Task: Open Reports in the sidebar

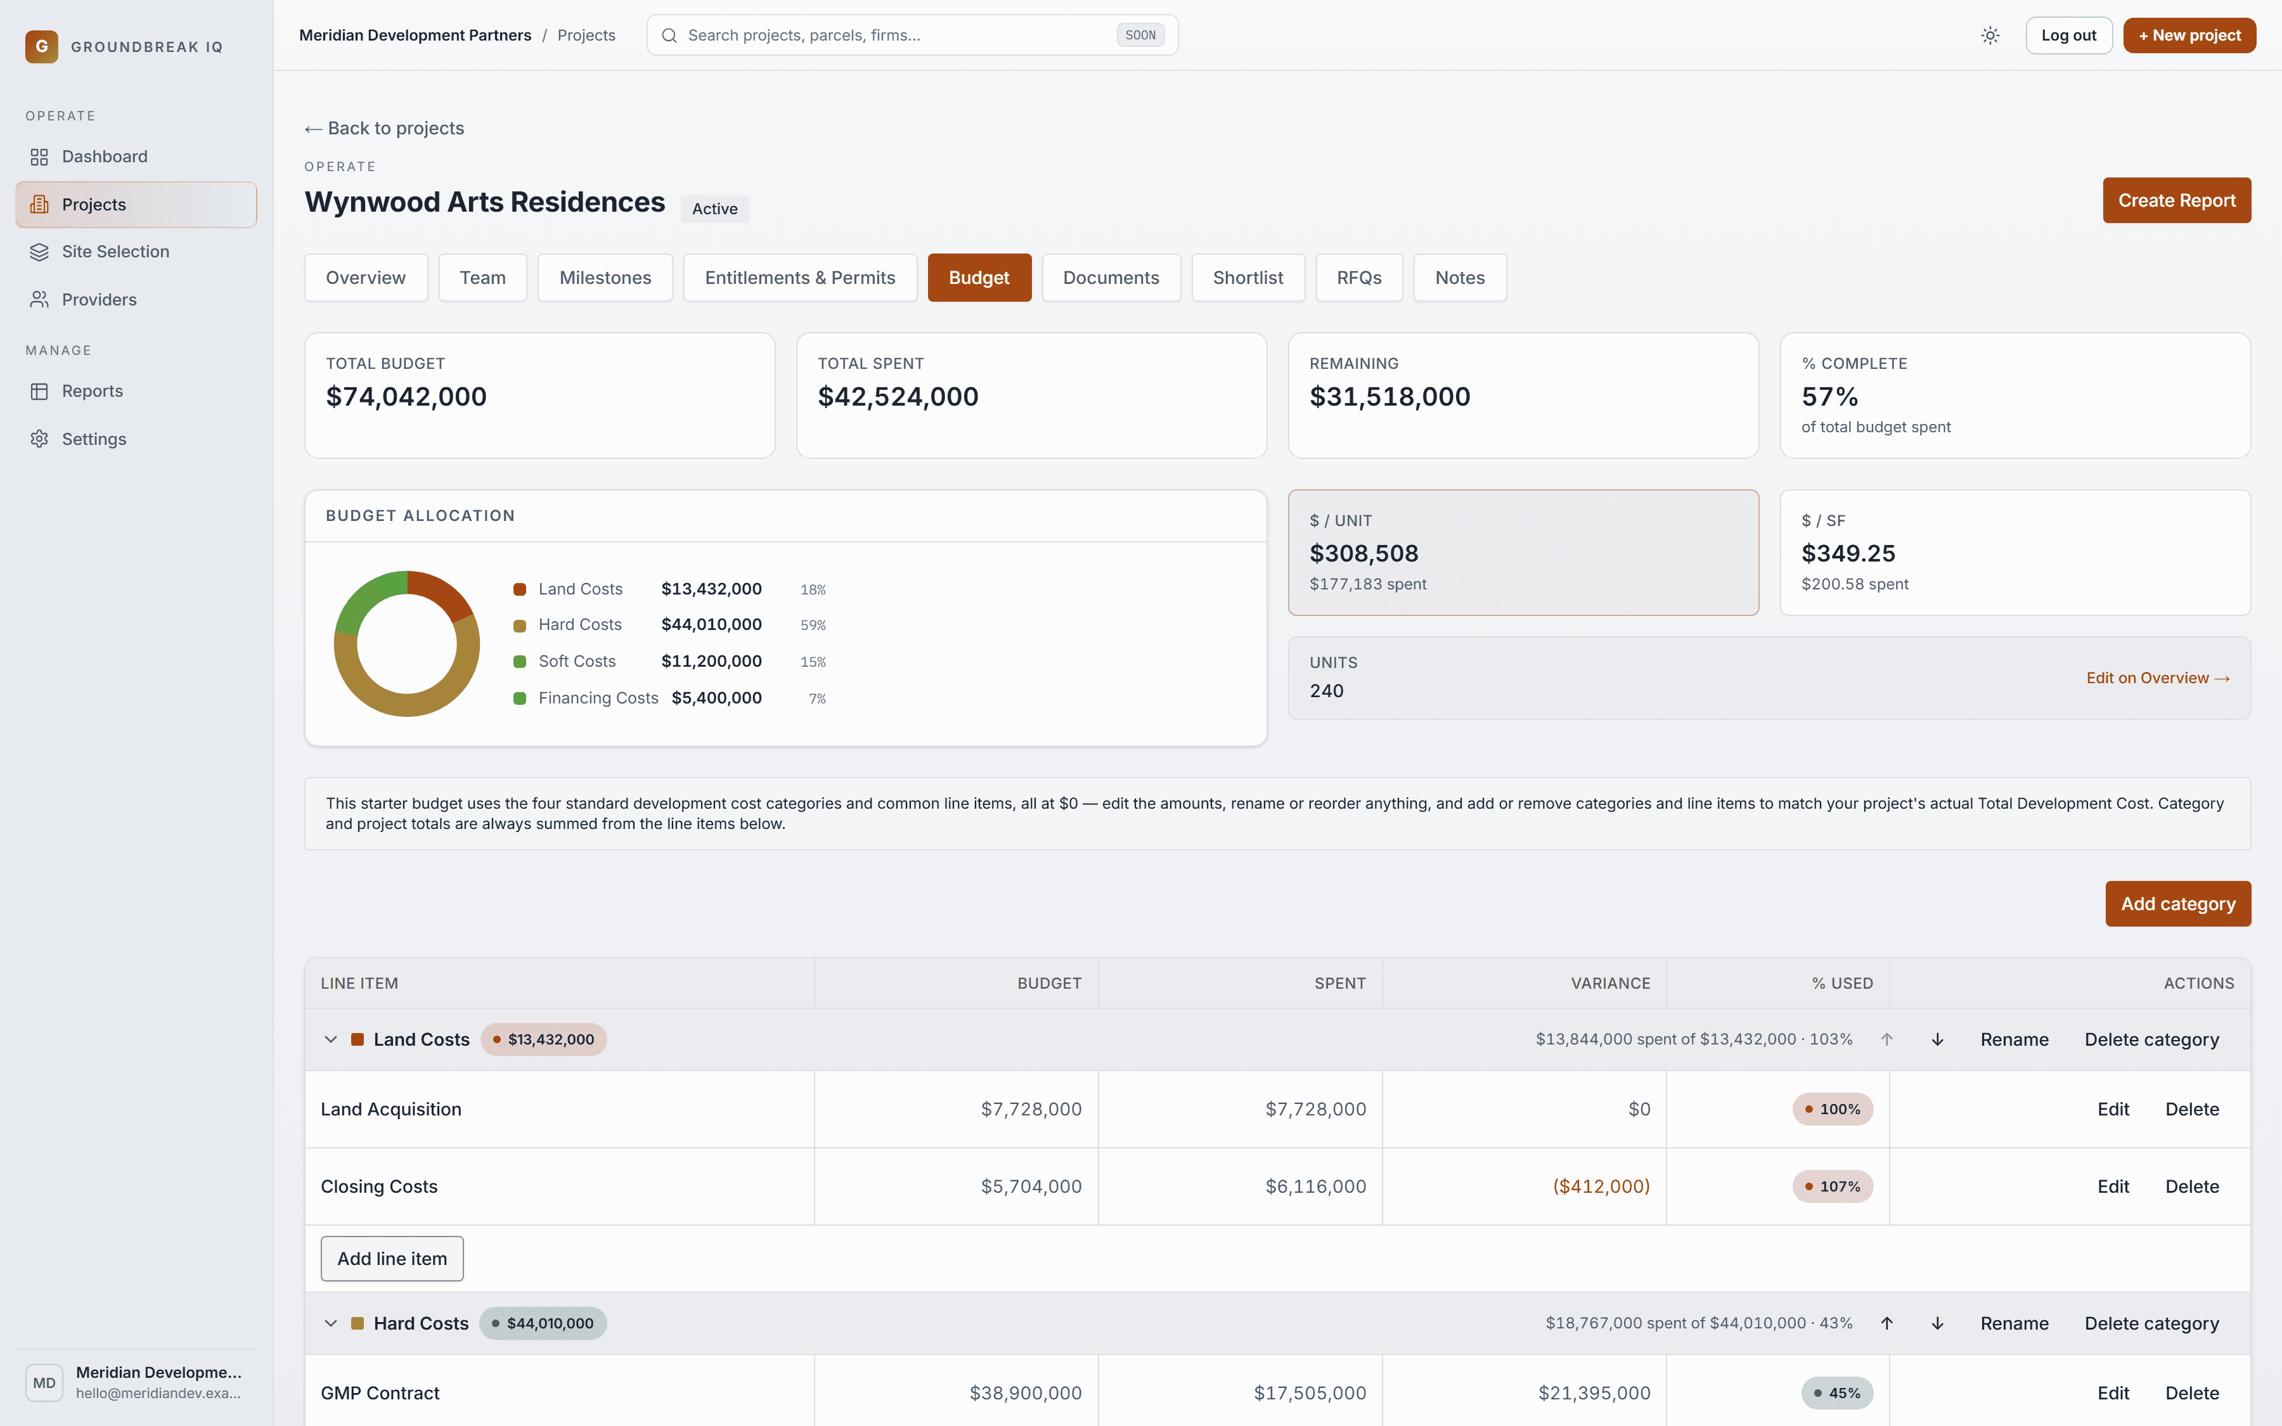Action: tap(136, 392)
